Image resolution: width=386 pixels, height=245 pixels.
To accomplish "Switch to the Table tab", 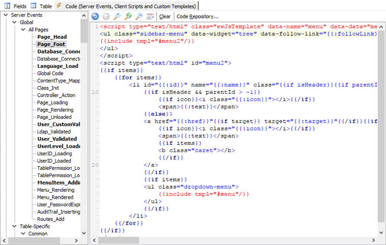I will point(46,6).
